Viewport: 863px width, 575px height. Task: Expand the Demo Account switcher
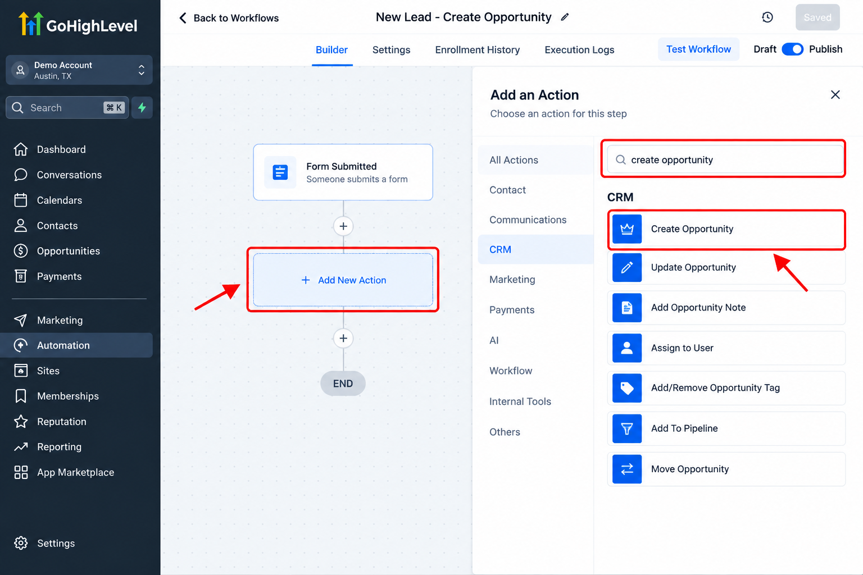(79, 70)
